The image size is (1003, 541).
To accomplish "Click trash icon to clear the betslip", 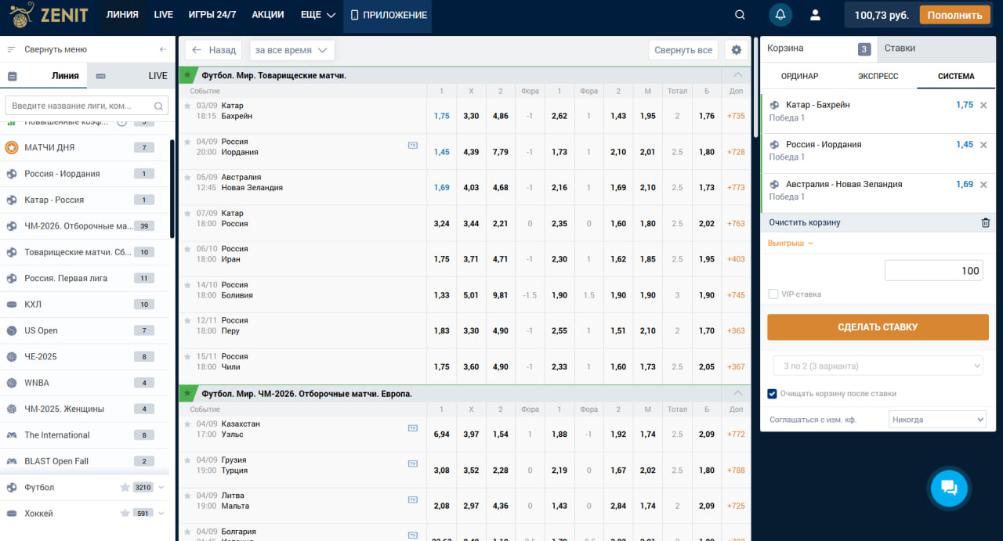I will pyautogui.click(x=986, y=222).
